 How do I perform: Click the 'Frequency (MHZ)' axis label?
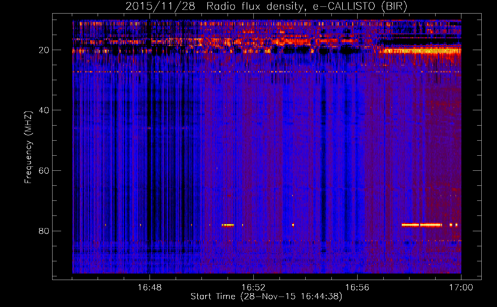(x=28, y=147)
